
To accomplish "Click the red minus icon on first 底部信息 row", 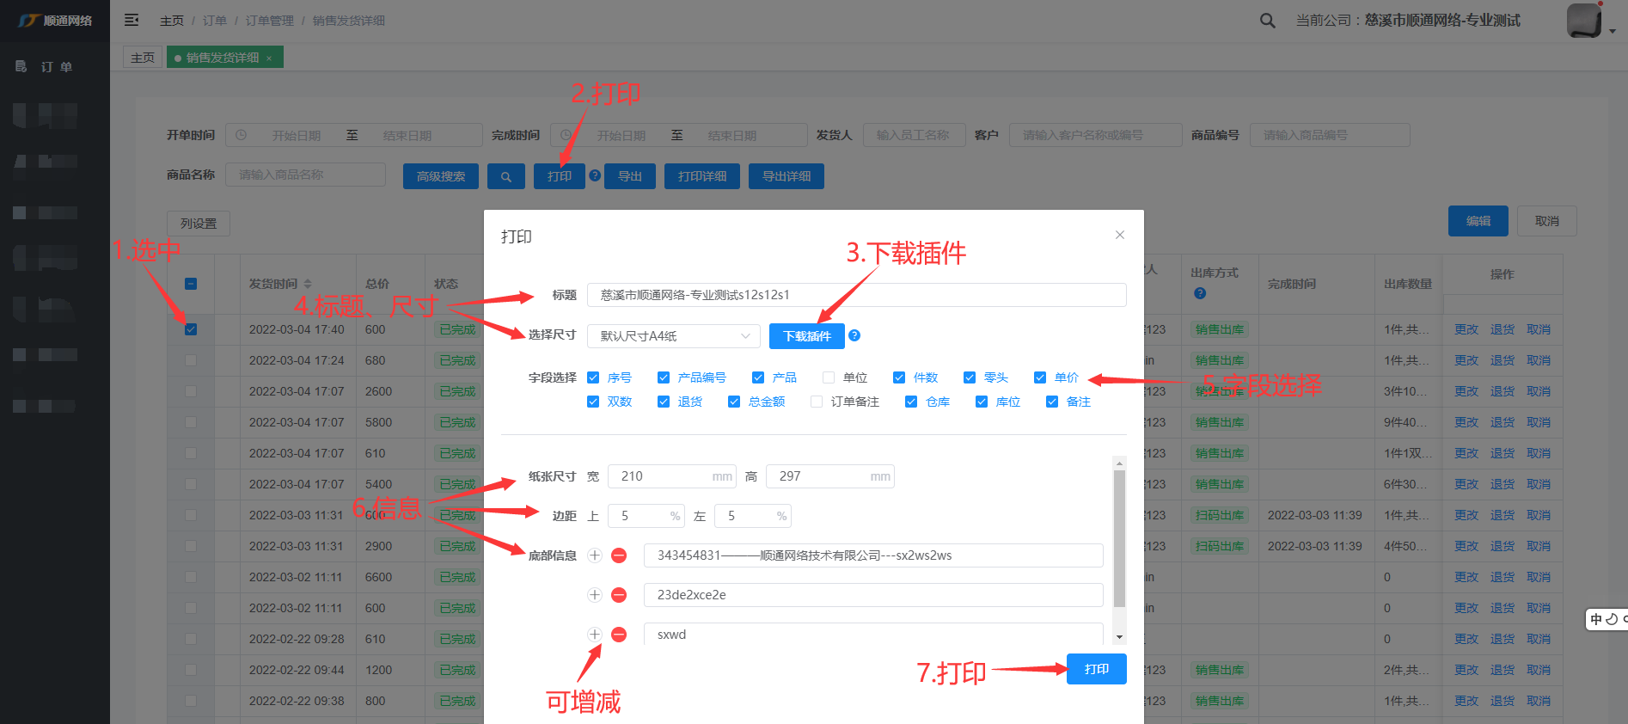I will 618,555.
